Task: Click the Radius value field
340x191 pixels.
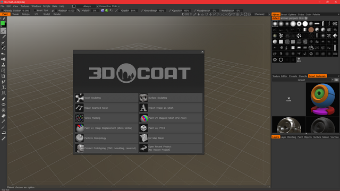Action: pos(71,11)
